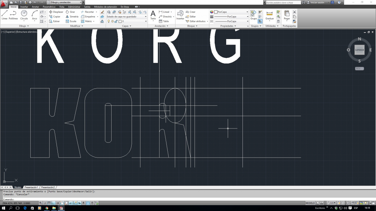The height and width of the screenshot is (211, 376).
Task: Open the Anotar ribbon tab
Action: 35,7
